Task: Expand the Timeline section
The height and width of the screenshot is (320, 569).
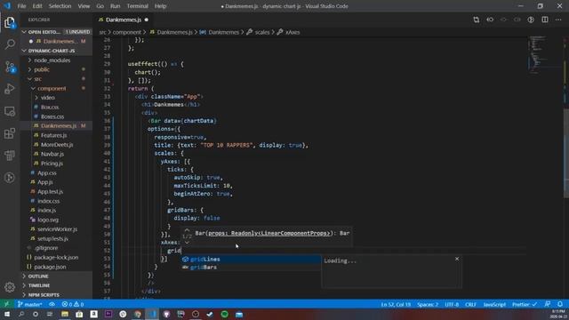Action: 56,285
